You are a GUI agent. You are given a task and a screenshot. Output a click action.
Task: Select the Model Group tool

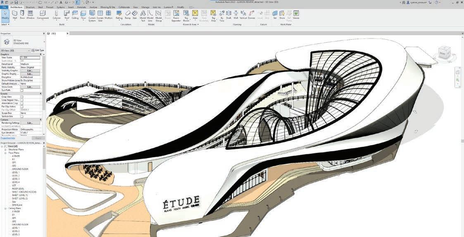159,16
